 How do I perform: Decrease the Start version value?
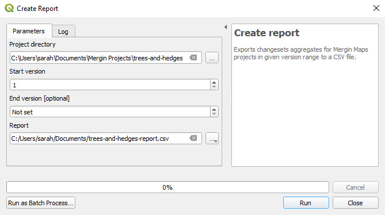tap(214, 87)
